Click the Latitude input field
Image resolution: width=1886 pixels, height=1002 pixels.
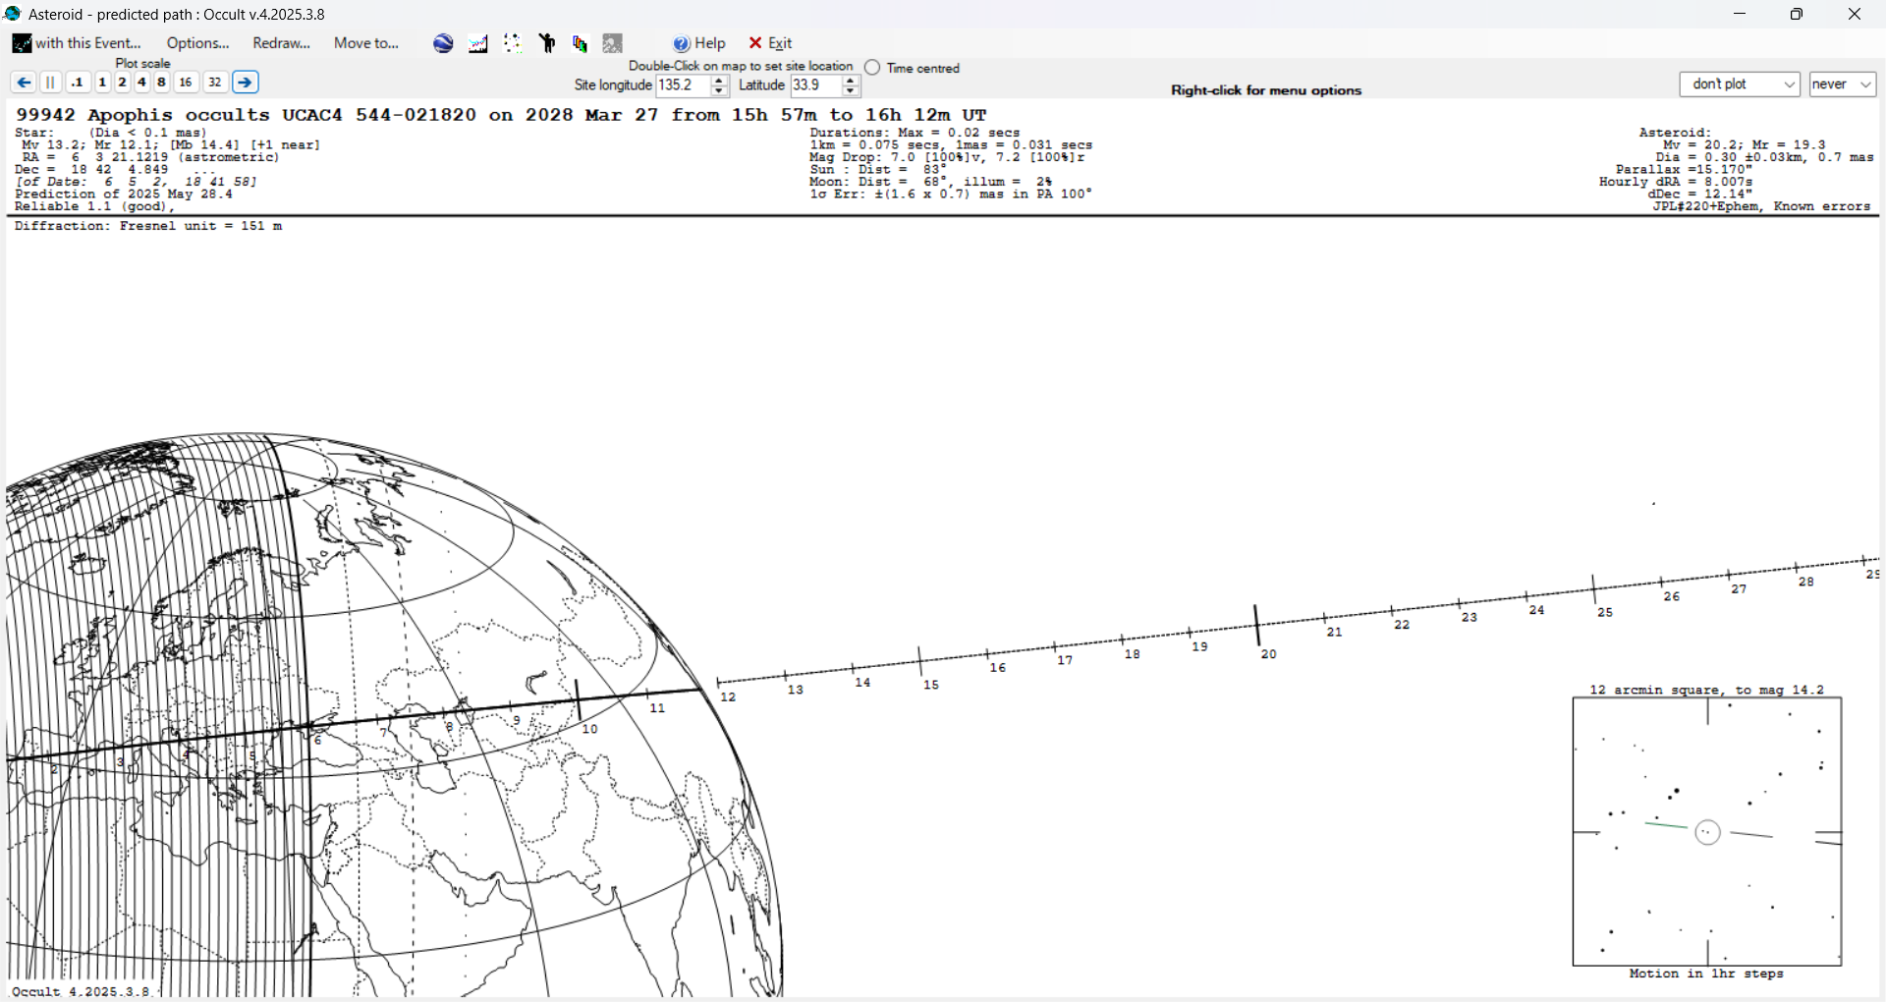815,85
